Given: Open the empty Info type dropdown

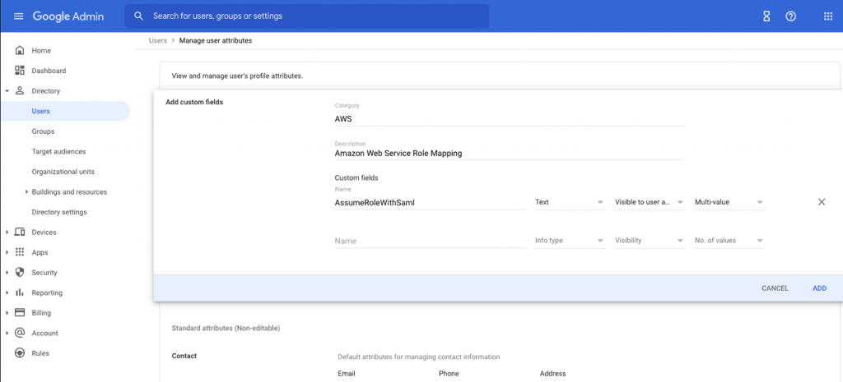Looking at the screenshot, I should point(570,241).
